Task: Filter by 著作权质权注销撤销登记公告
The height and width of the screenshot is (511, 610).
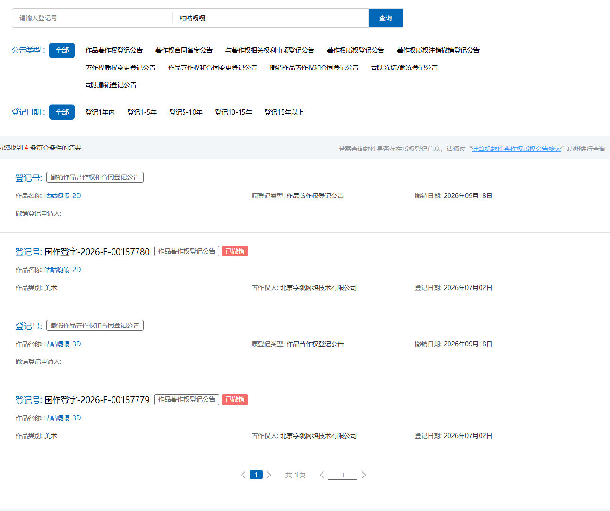Action: (438, 50)
